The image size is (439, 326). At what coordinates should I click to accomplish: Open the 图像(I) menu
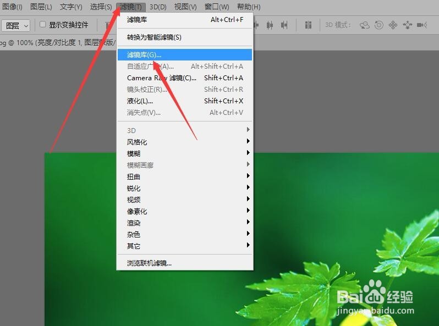point(12,7)
